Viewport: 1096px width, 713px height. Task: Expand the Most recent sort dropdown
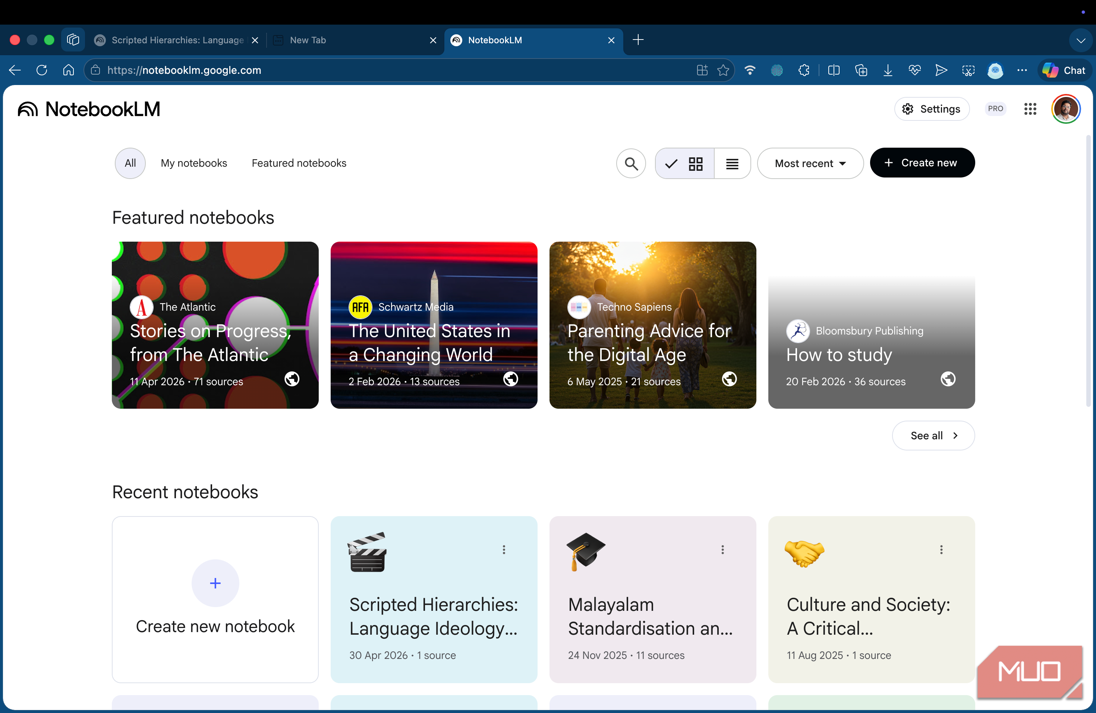pos(810,163)
